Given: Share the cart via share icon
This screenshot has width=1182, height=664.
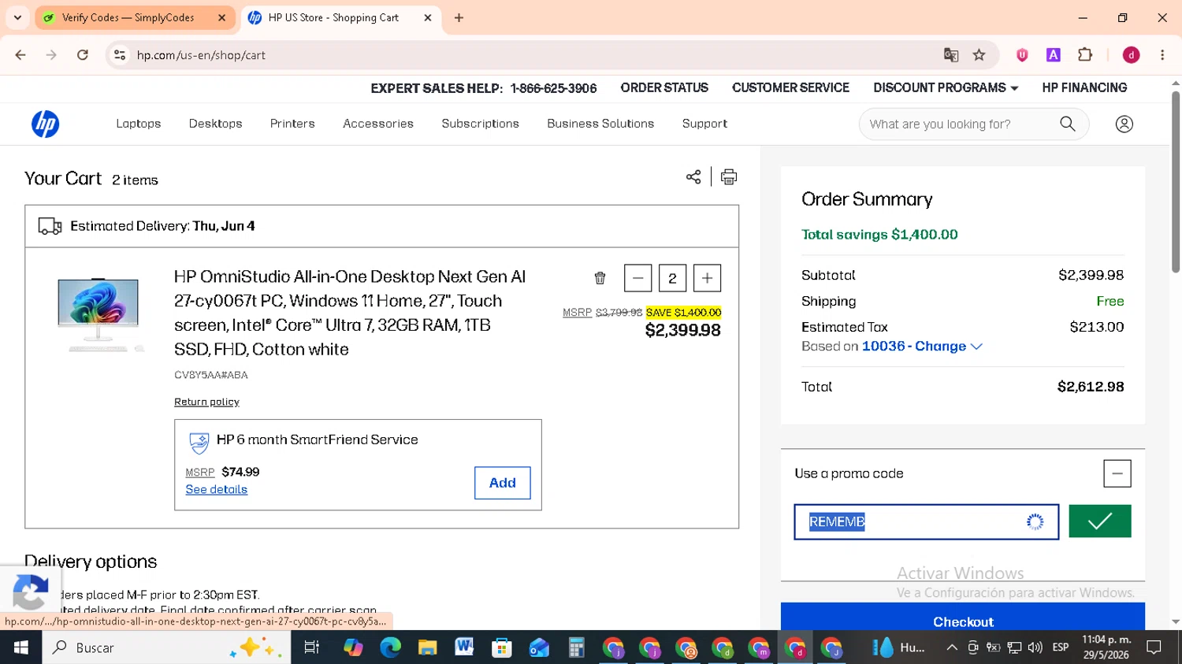Looking at the screenshot, I should (693, 176).
